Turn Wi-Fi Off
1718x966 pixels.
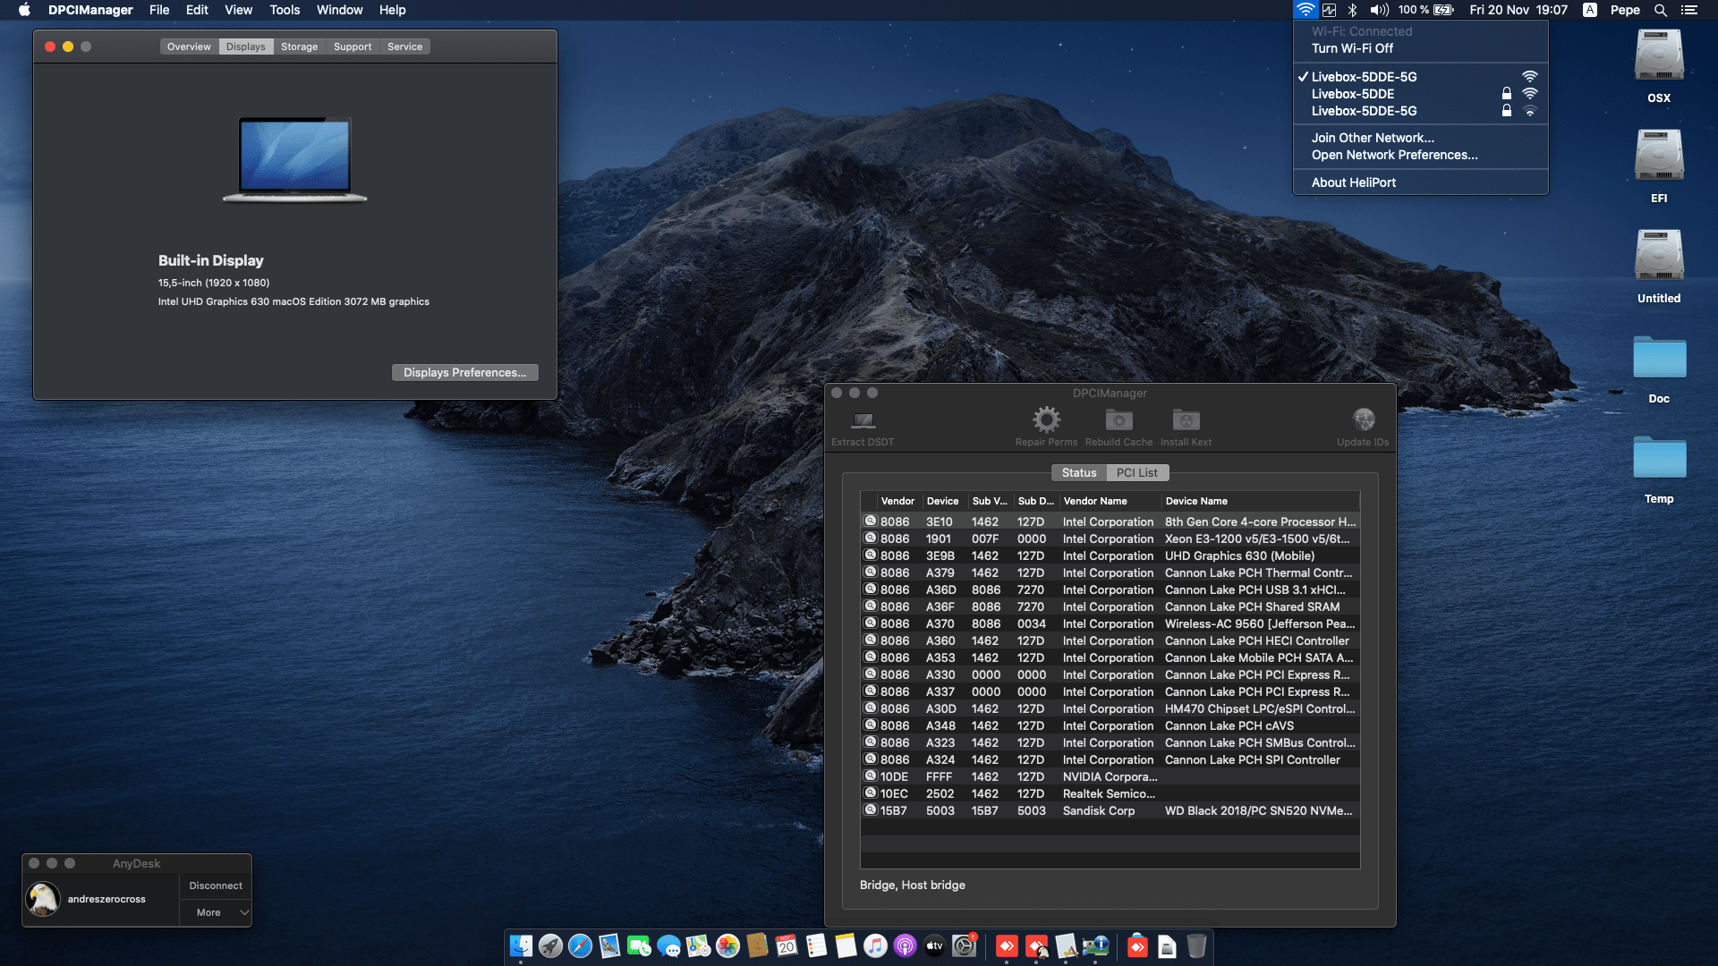pyautogui.click(x=1356, y=48)
